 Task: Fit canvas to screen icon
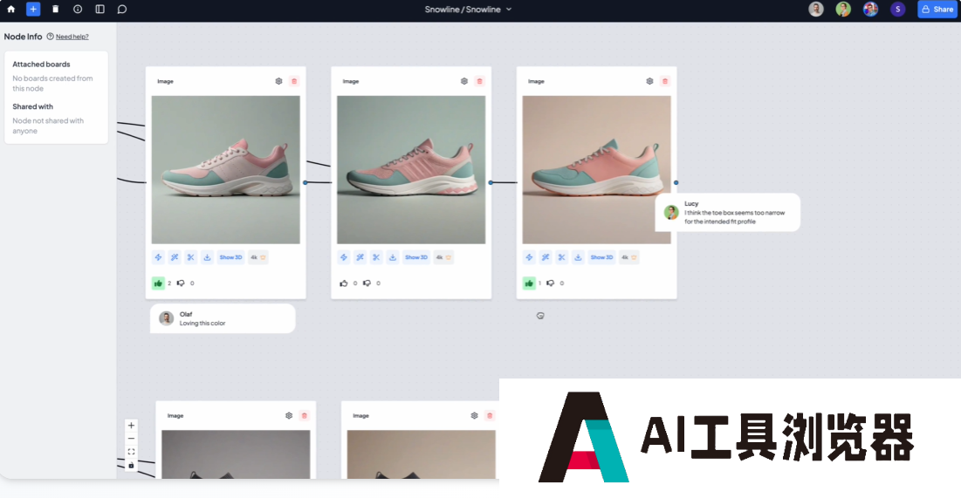[131, 452]
